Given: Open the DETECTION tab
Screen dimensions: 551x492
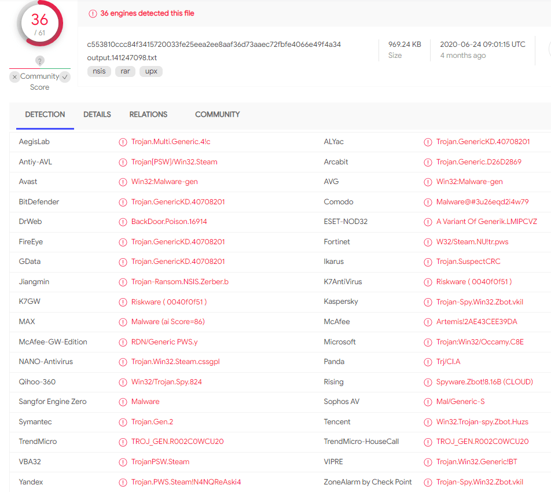Looking at the screenshot, I should [x=45, y=115].
